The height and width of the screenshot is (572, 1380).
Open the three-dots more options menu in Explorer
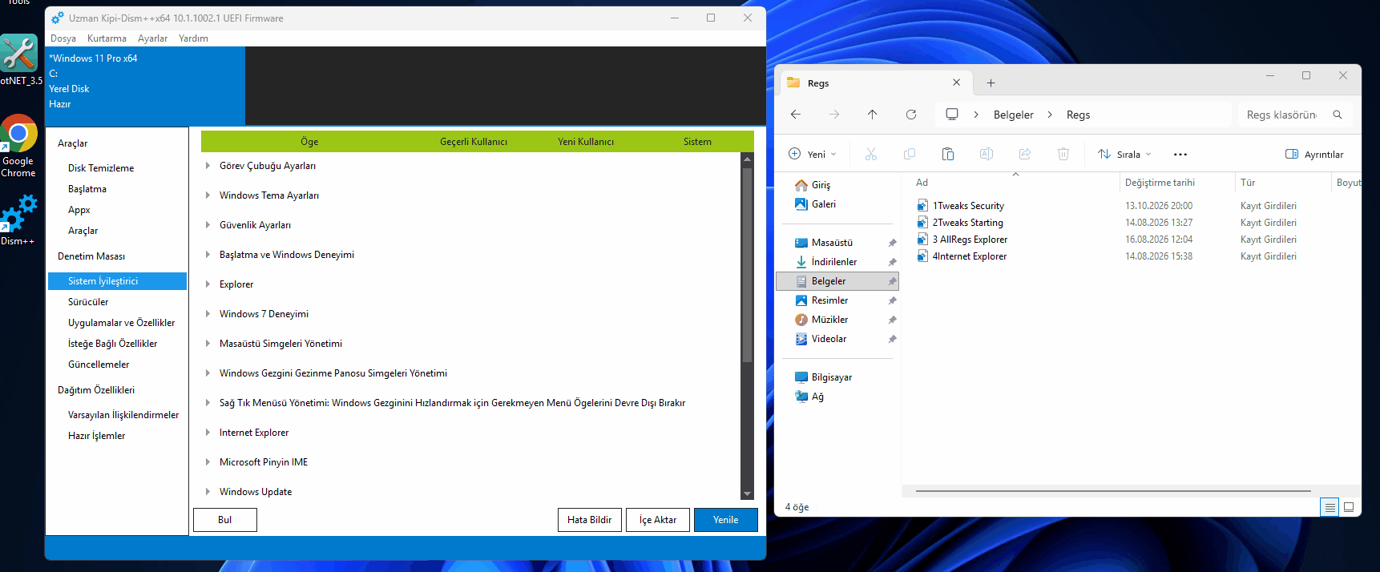(1180, 155)
